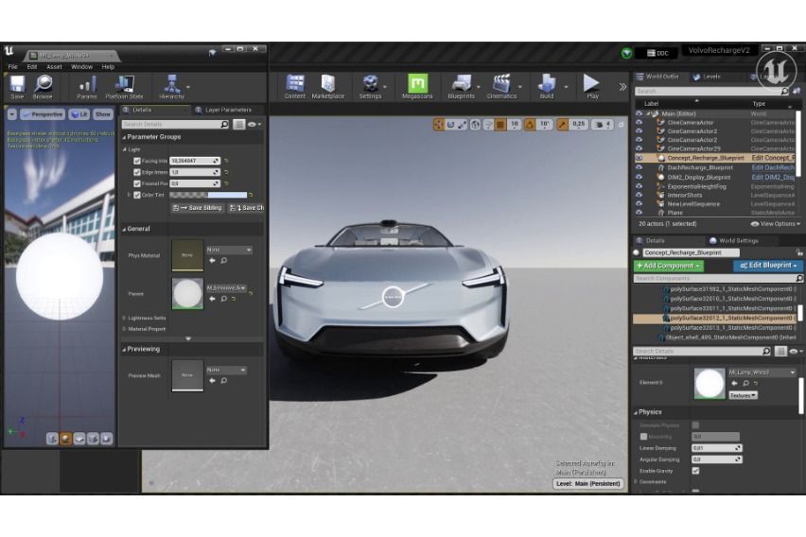This screenshot has width=806, height=537.
Task: Save the material instance with Save icon
Action: [x=17, y=86]
